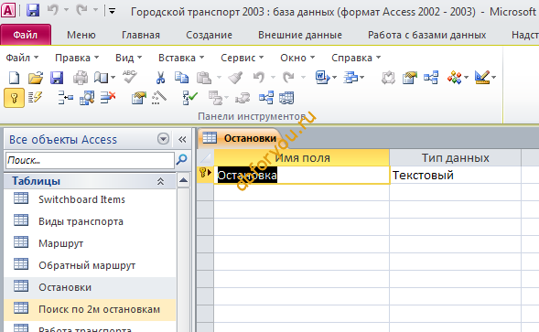Click the quick access Save icon
The image size is (539, 332).
pyautogui.click(x=33, y=11)
